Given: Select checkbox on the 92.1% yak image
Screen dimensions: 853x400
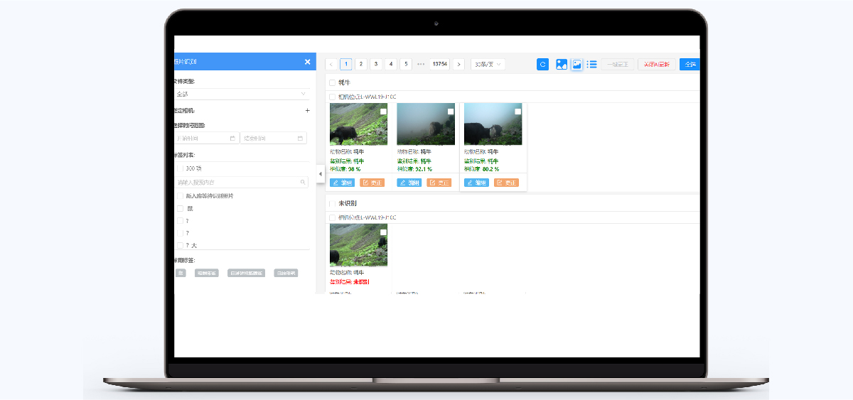Looking at the screenshot, I should click(451, 112).
